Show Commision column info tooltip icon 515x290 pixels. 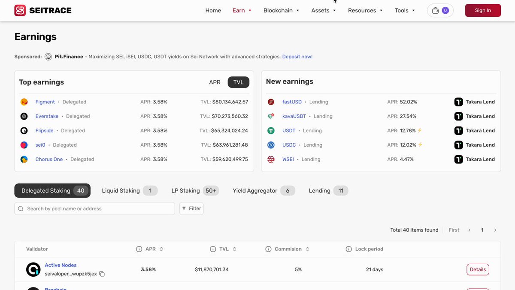coord(268,249)
